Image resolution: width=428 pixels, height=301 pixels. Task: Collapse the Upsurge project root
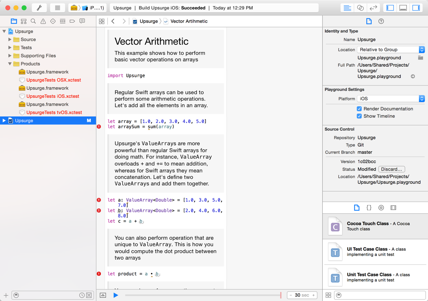point(4,31)
